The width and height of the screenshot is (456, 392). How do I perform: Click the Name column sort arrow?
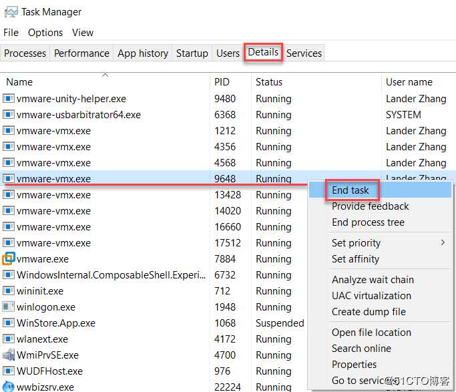105,75
